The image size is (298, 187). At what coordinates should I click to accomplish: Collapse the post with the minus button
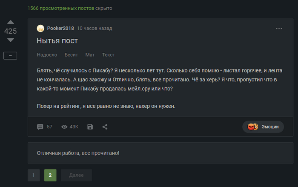point(10,55)
